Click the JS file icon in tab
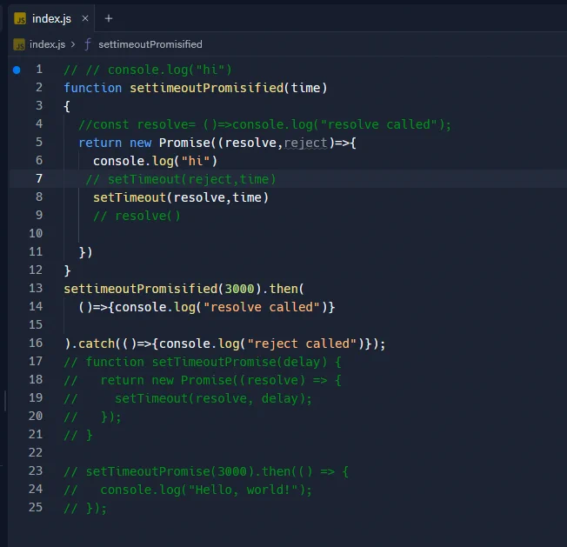 [x=20, y=18]
